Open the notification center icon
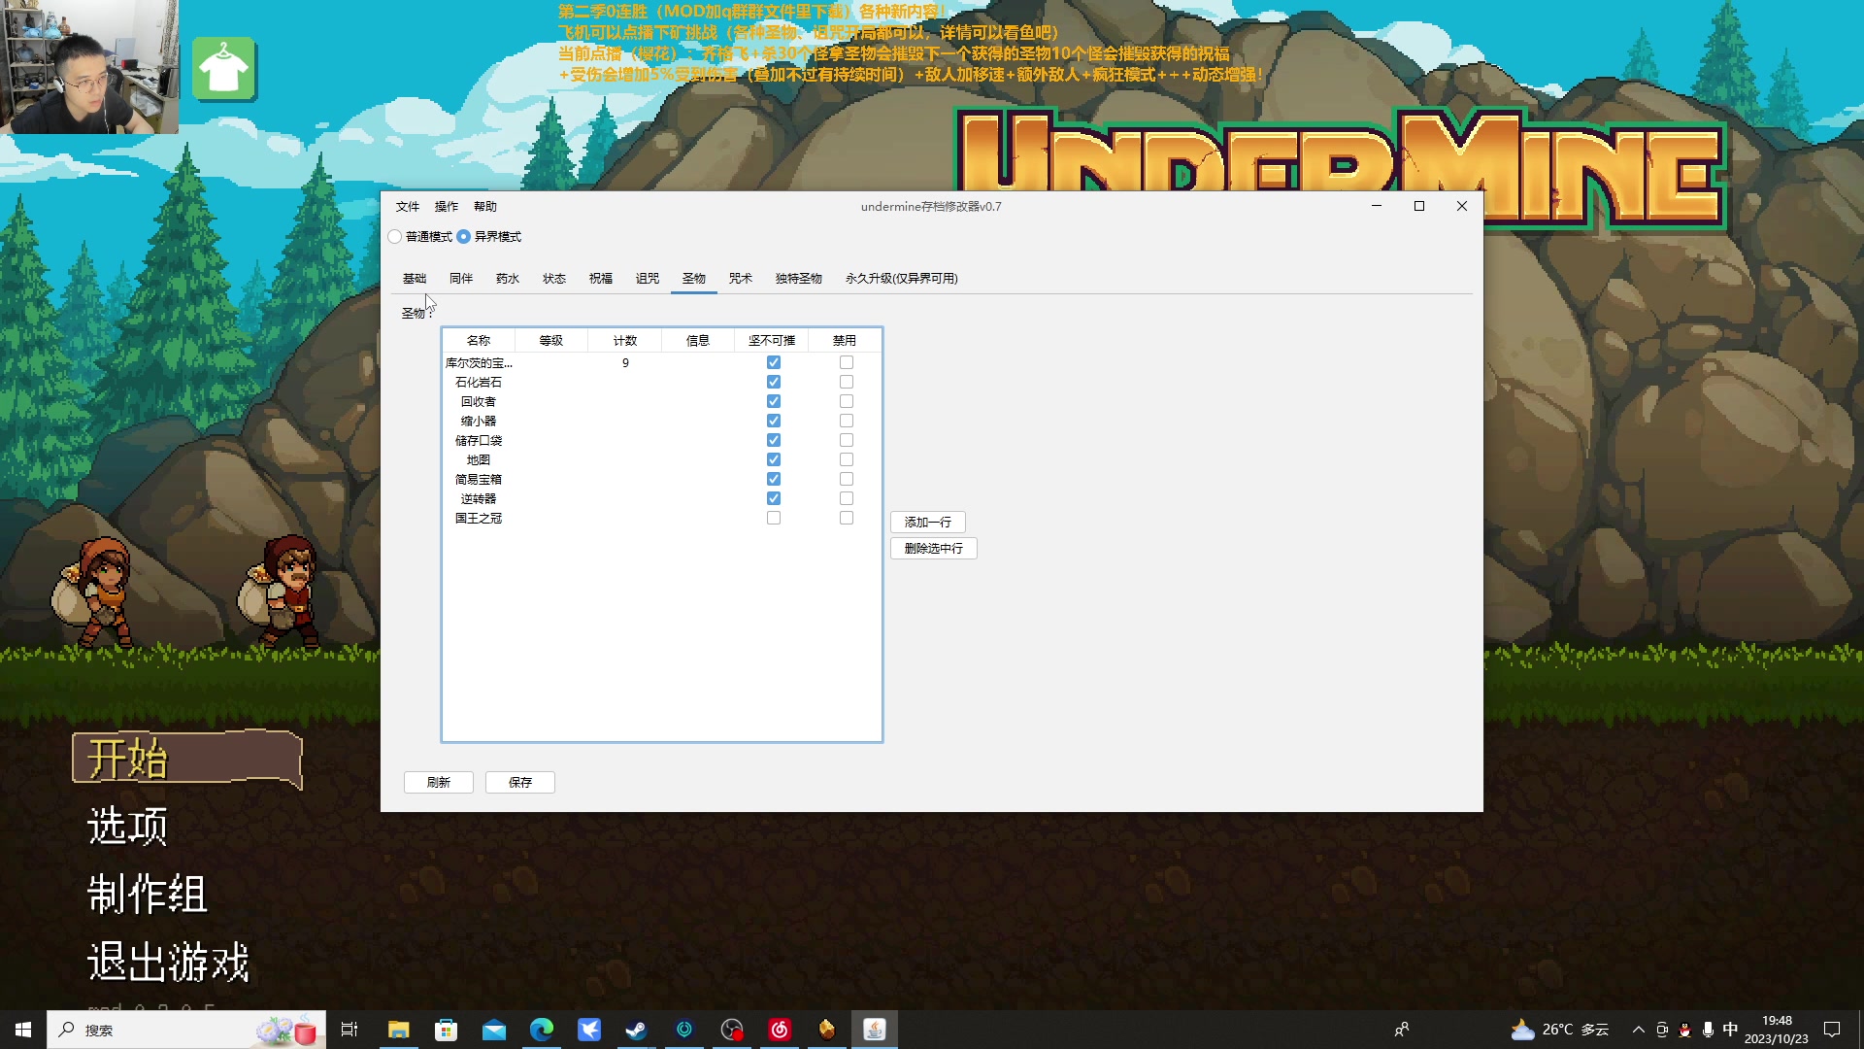 click(x=1832, y=1030)
